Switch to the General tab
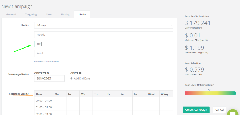Image resolution: width=240 pixels, height=115 pixels. coord(11,15)
